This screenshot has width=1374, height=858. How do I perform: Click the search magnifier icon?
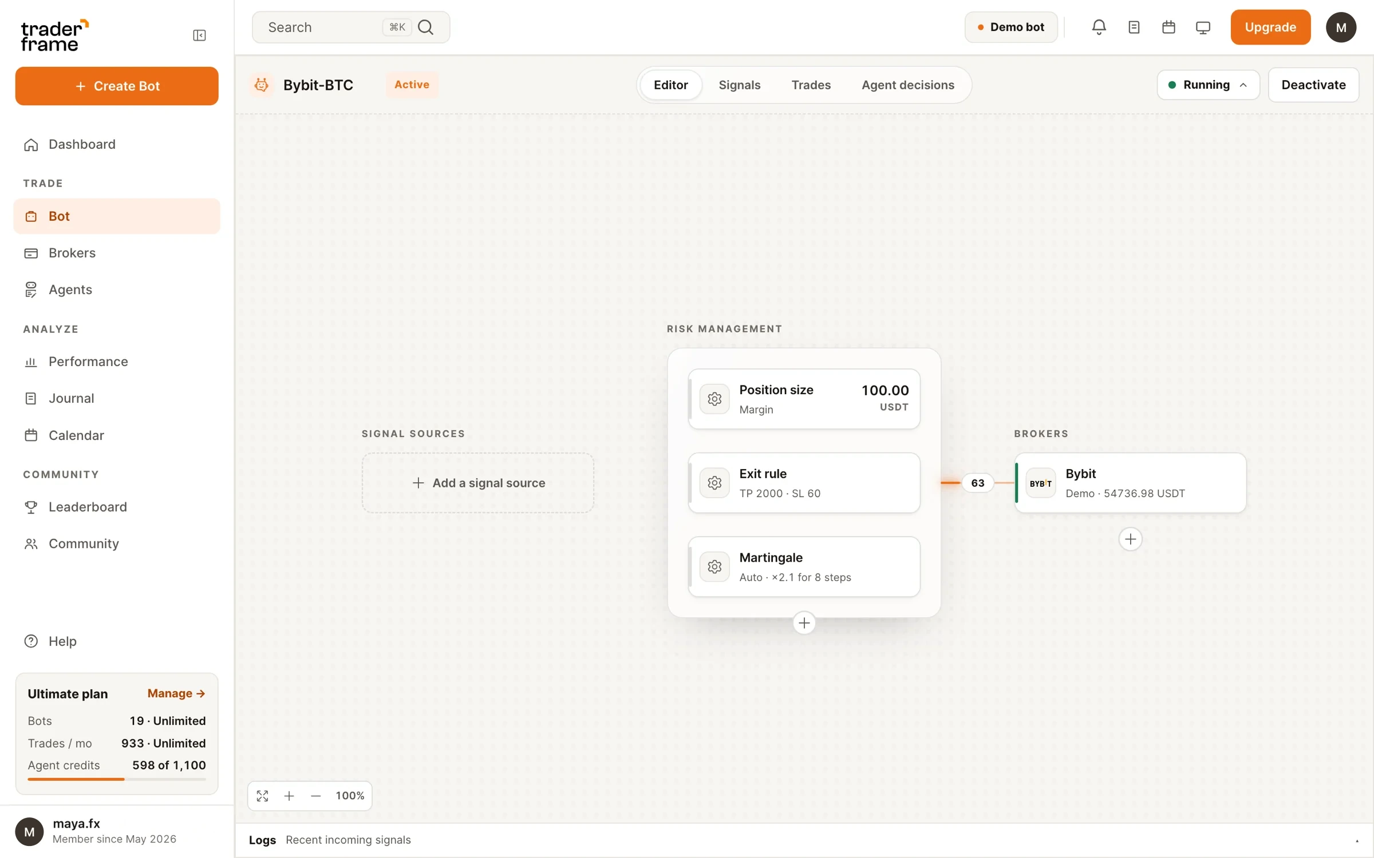click(425, 27)
